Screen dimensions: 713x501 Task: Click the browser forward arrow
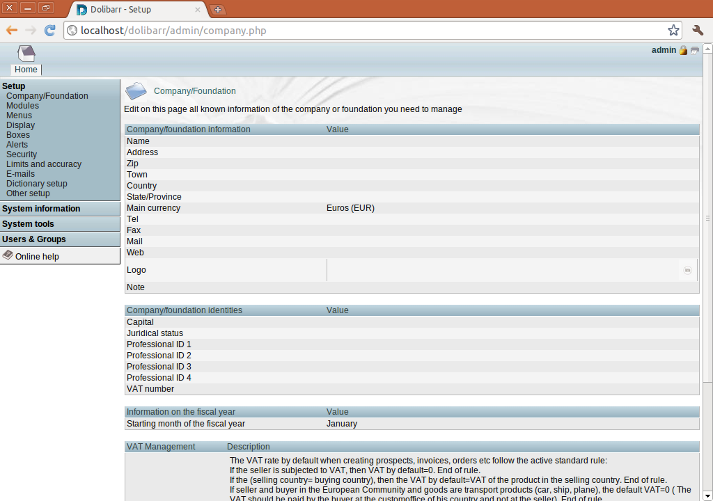pyautogui.click(x=31, y=31)
